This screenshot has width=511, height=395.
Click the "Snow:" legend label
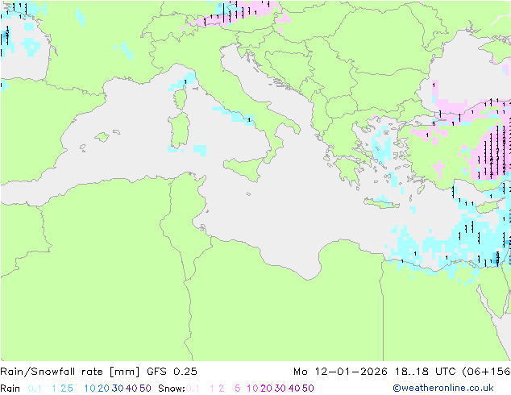pyautogui.click(x=172, y=389)
